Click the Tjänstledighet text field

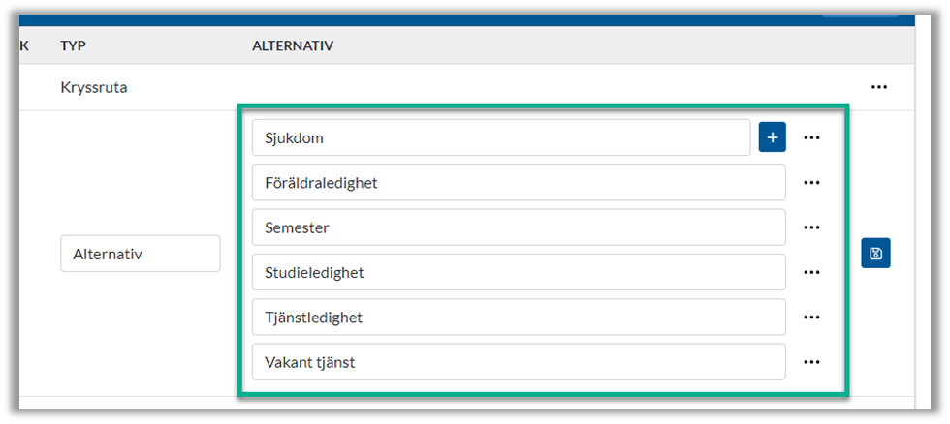[518, 317]
